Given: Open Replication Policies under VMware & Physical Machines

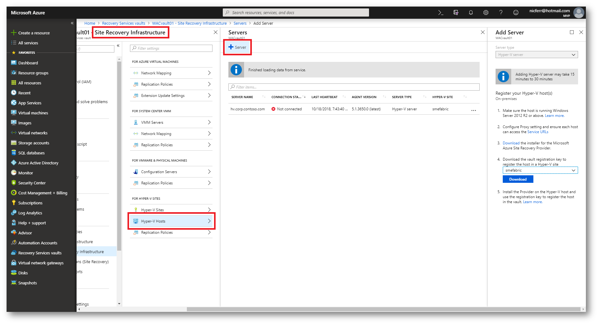Looking at the screenshot, I should [x=171, y=183].
